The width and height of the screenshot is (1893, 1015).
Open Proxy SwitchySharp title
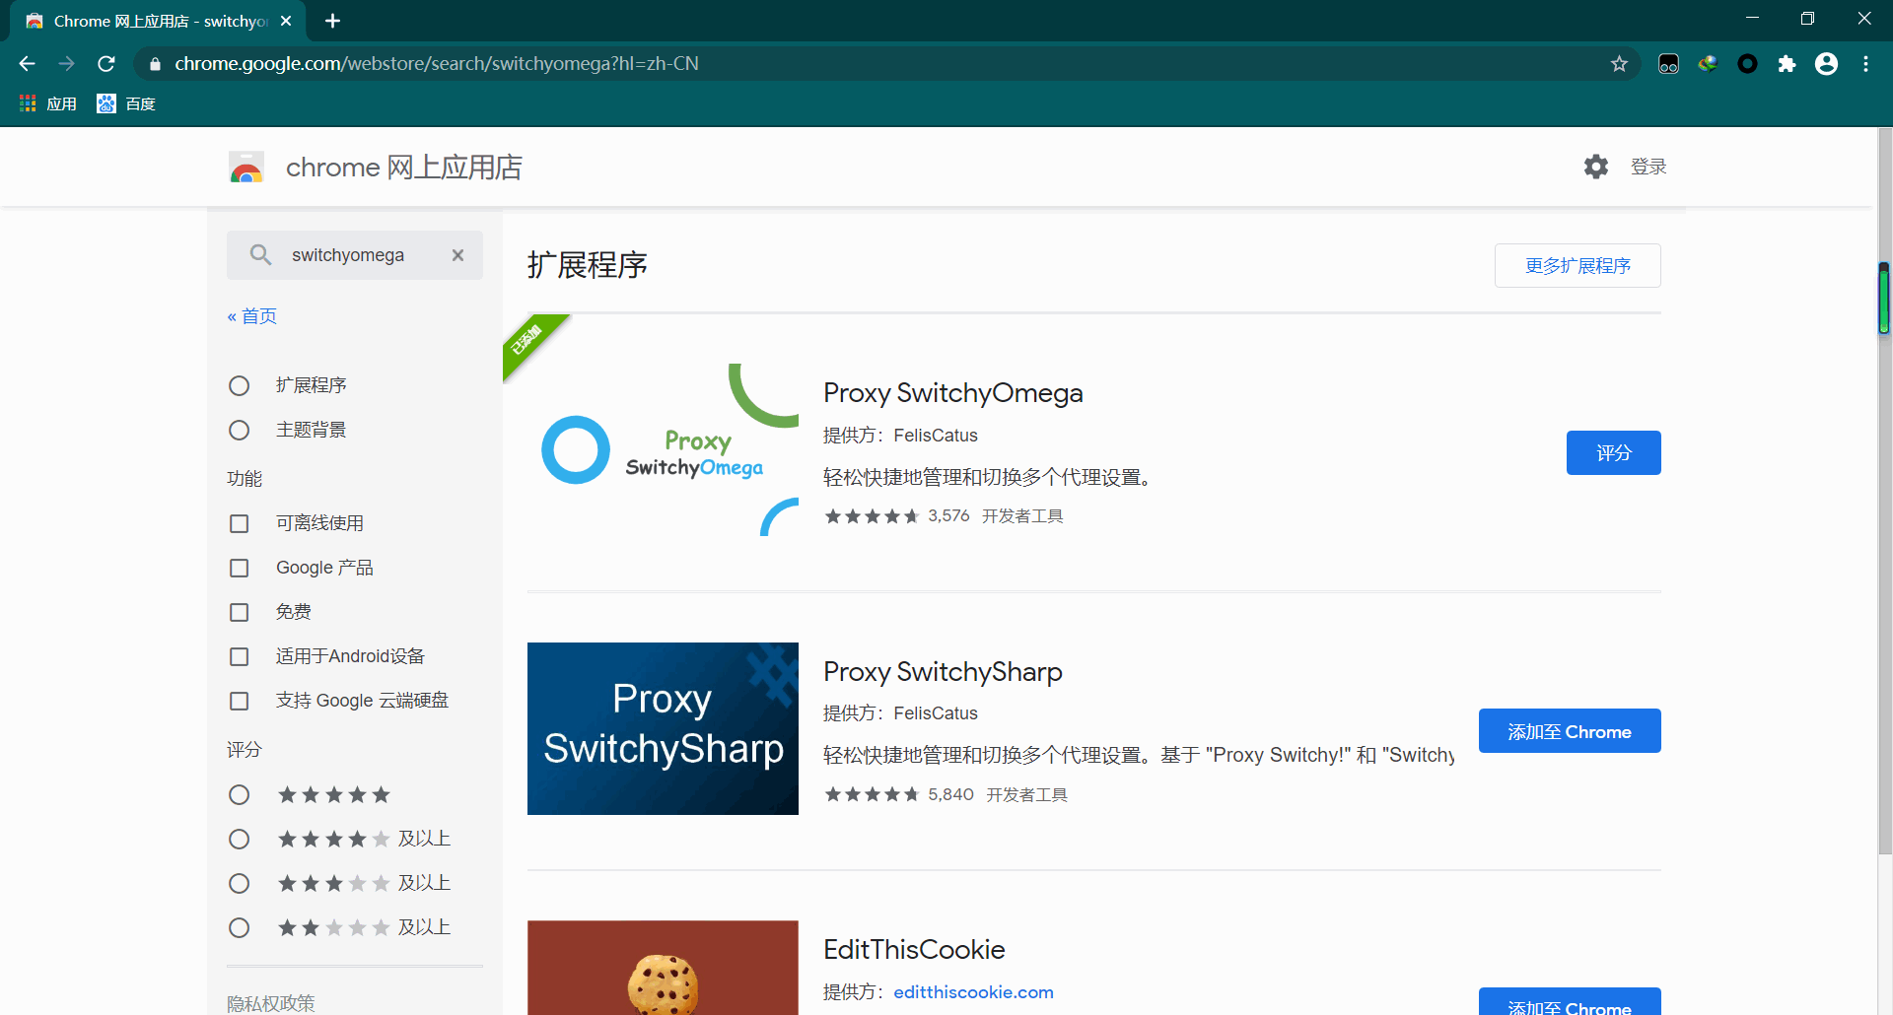point(943,672)
